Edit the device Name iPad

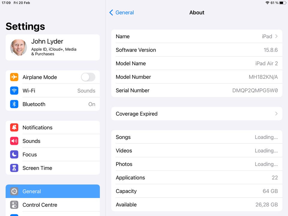[x=197, y=36]
